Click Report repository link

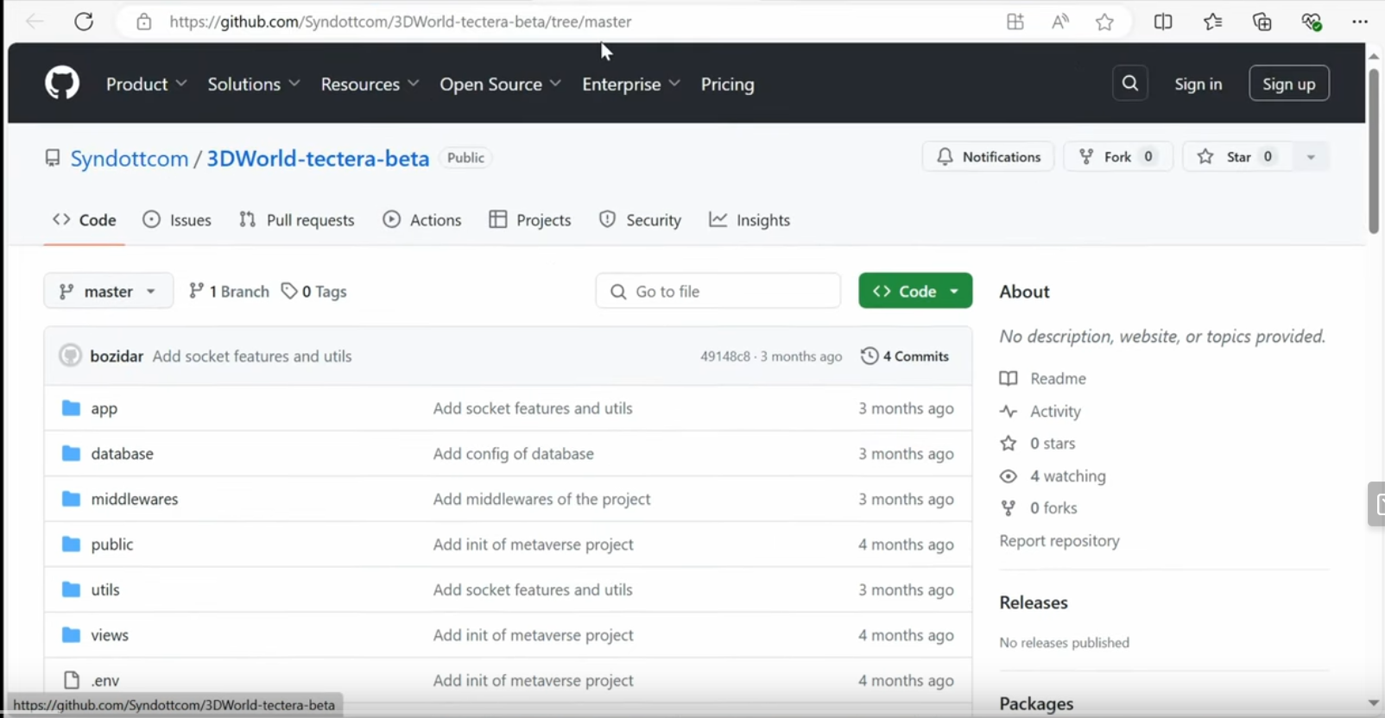[x=1059, y=541]
